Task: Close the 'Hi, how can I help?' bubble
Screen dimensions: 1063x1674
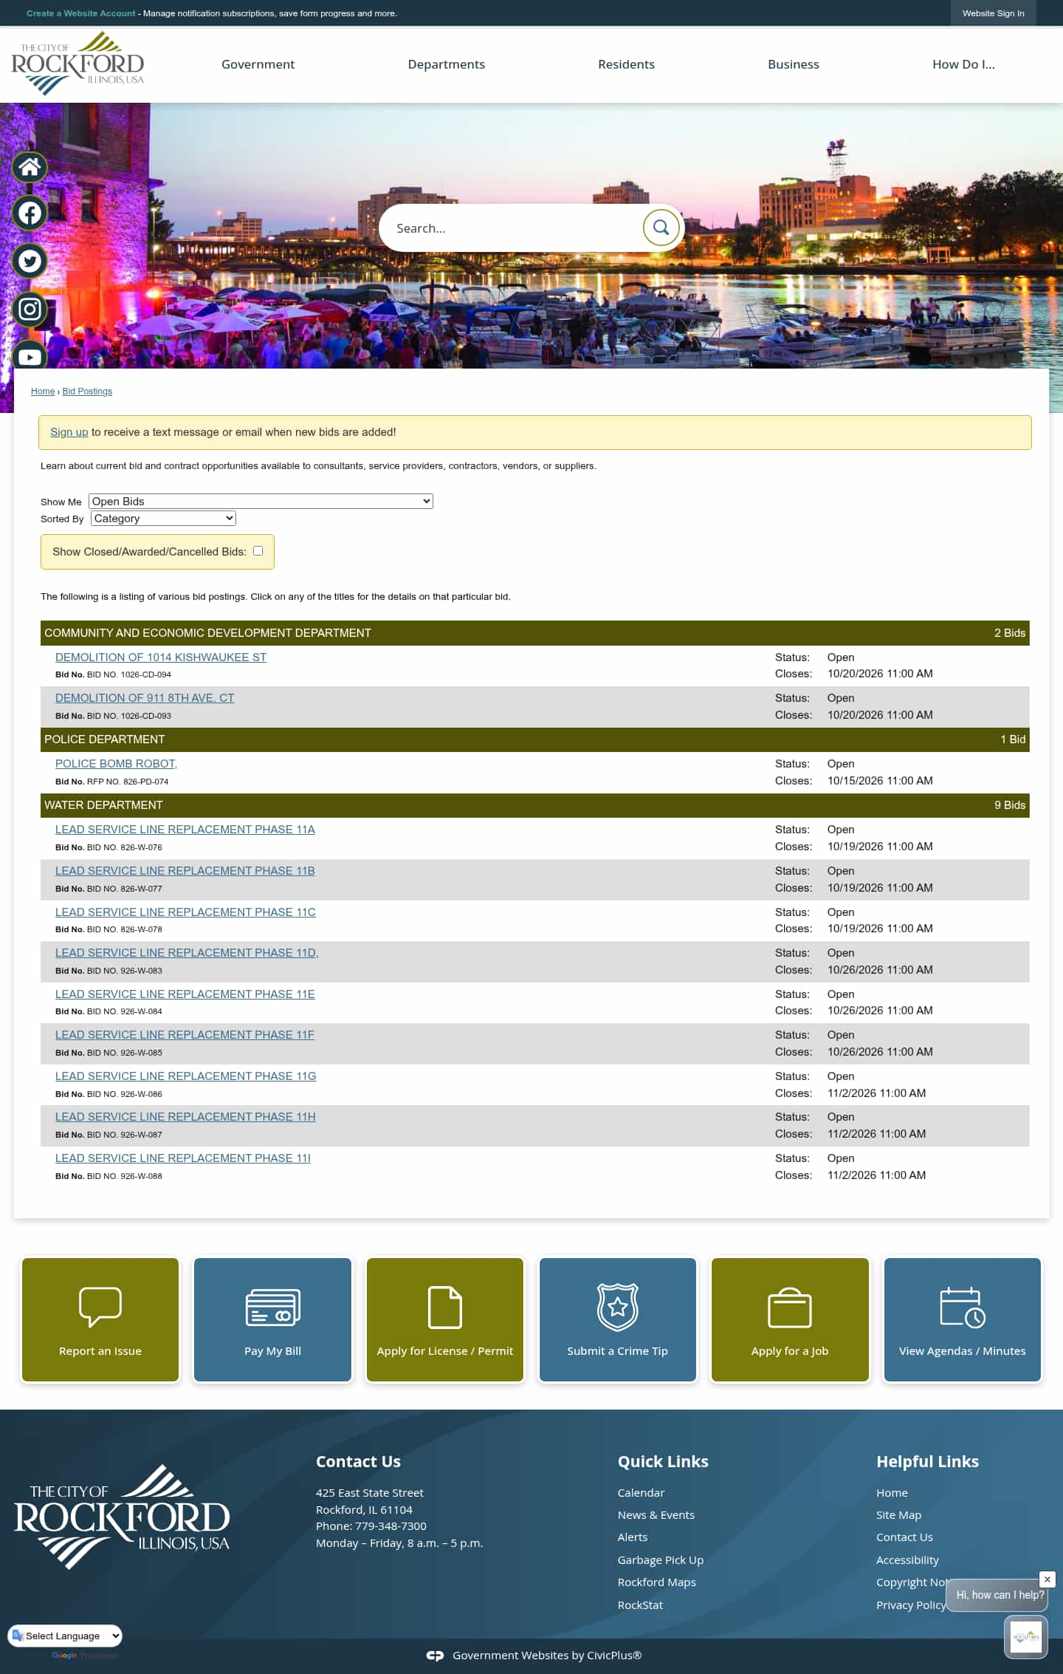Action: [x=1047, y=1579]
